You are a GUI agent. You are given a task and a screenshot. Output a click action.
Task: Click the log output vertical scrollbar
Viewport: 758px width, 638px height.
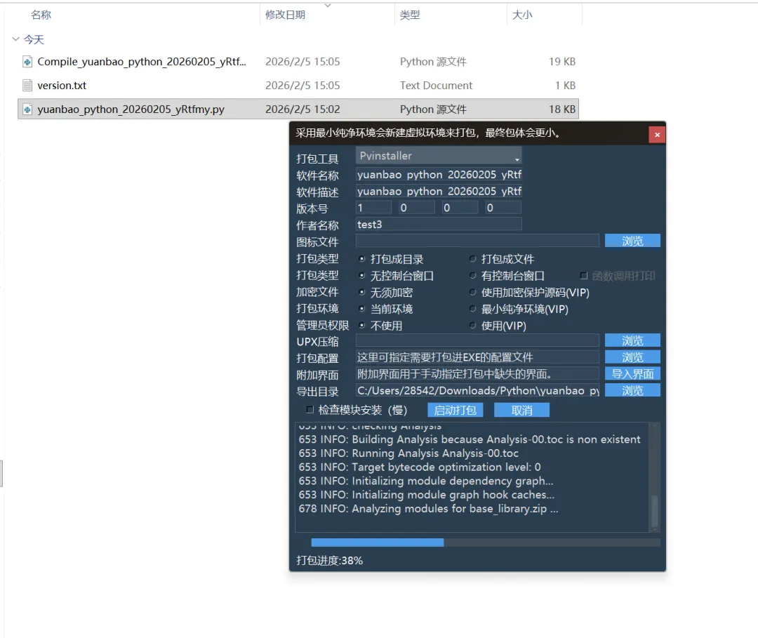[654, 477]
